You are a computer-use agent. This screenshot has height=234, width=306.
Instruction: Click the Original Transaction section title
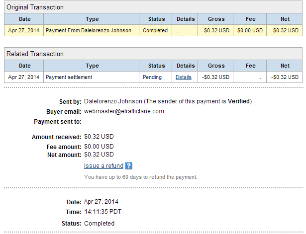[35, 7]
